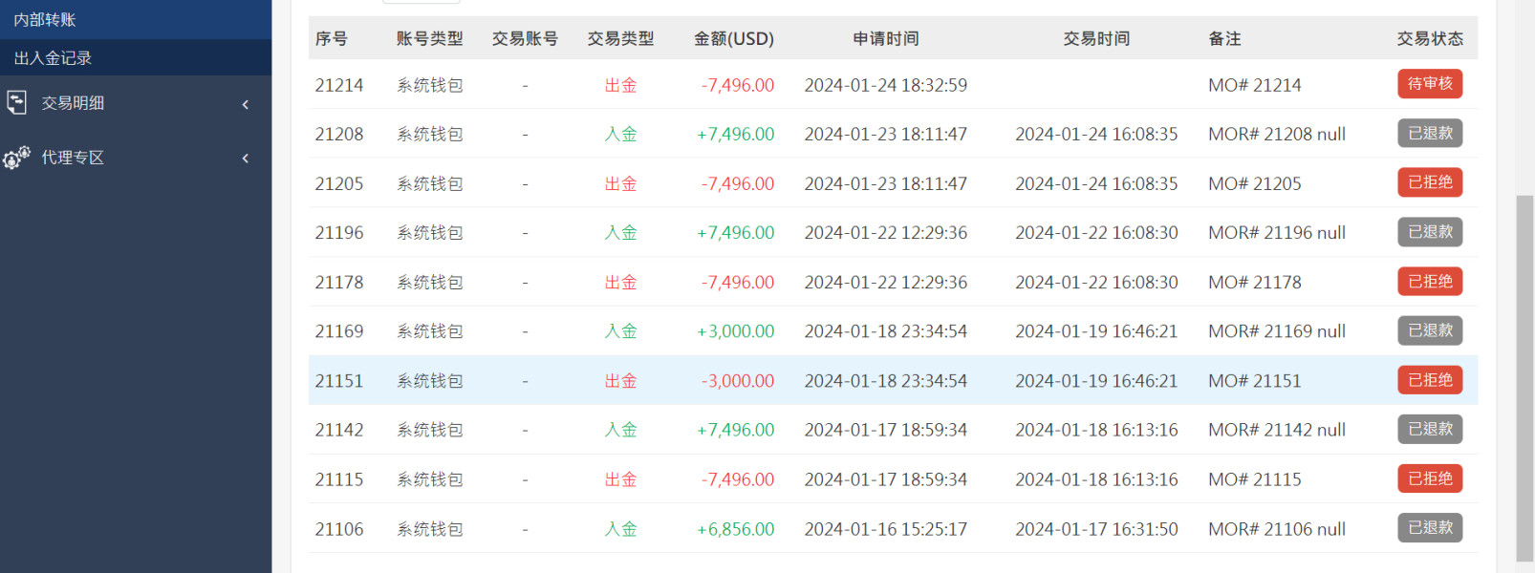Select serial number 21142
The width and height of the screenshot is (1535, 573).
click(339, 431)
